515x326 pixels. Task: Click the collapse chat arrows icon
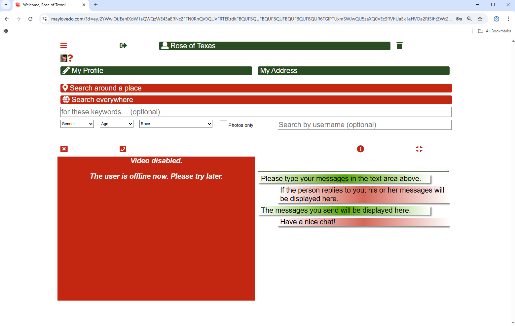coord(419,149)
